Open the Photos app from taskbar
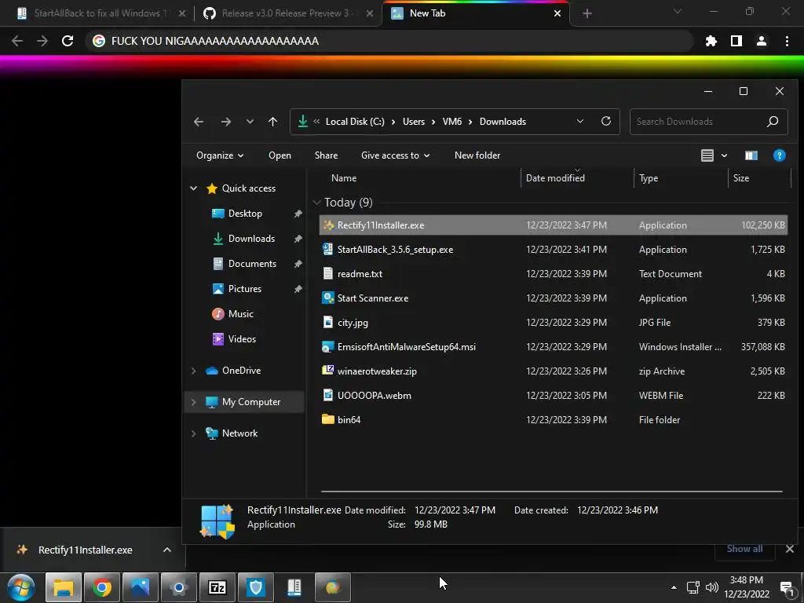The height and width of the screenshot is (603, 804). click(141, 587)
